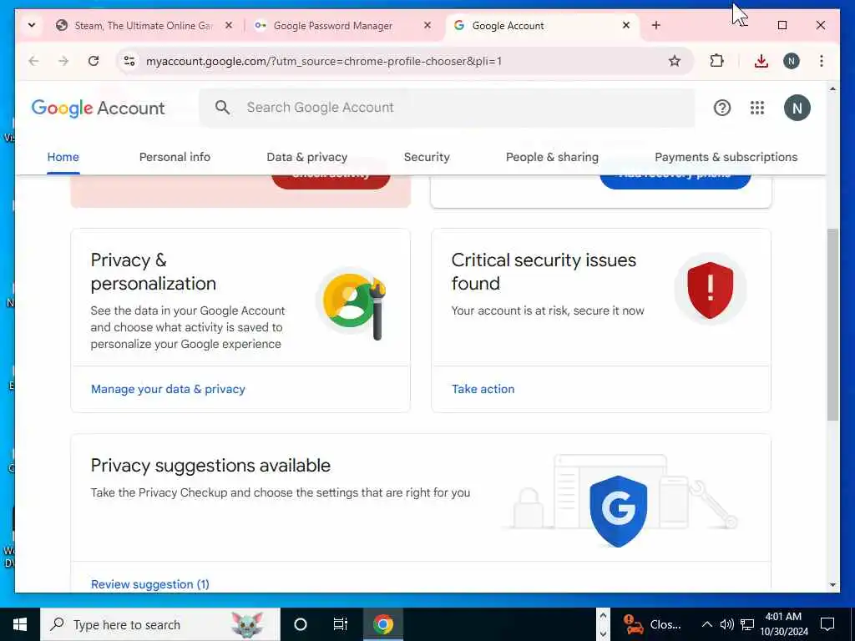Close the Steam tab
This screenshot has height=641, width=855.
click(x=229, y=25)
